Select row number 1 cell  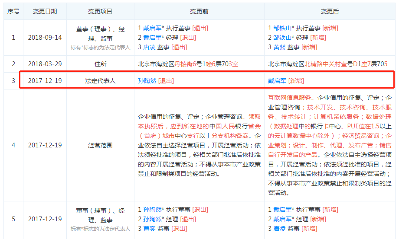pos(13,38)
